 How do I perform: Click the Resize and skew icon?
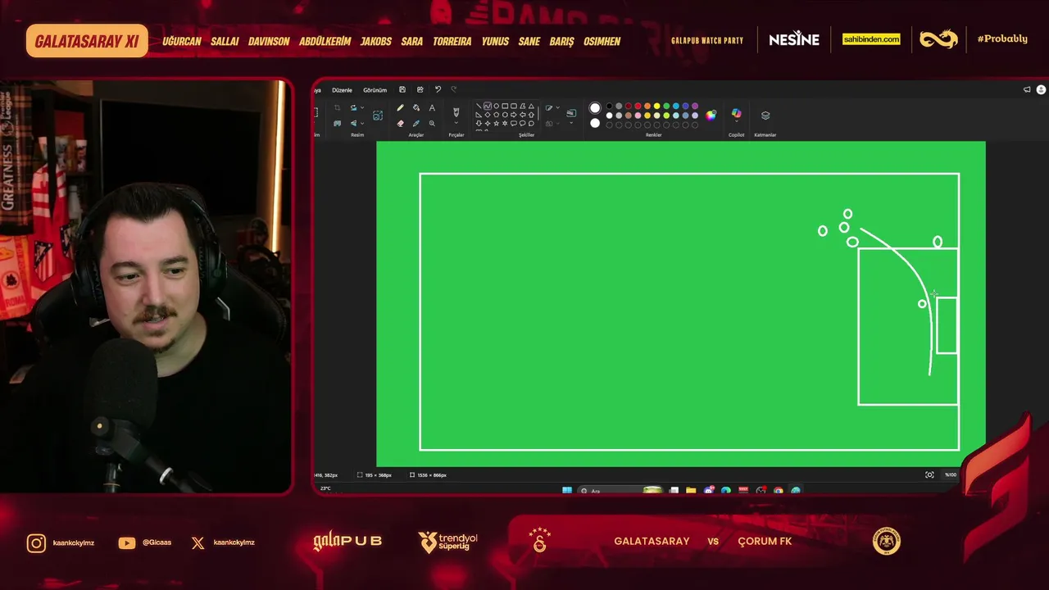pos(337,124)
